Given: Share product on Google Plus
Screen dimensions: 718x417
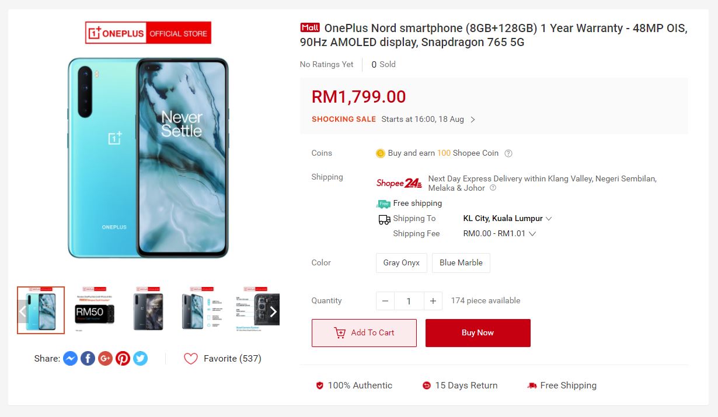Looking at the screenshot, I should 105,358.
